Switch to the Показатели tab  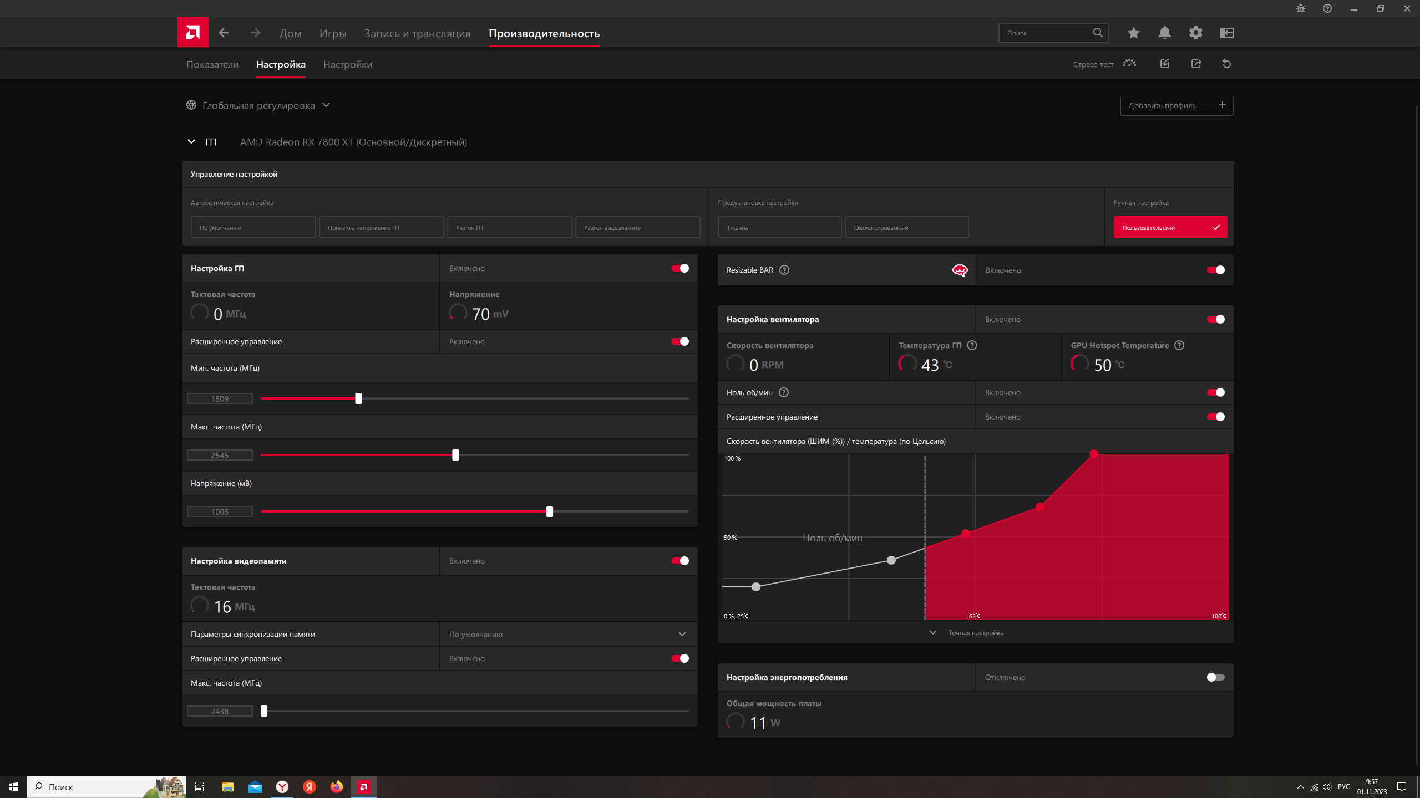[212, 64]
